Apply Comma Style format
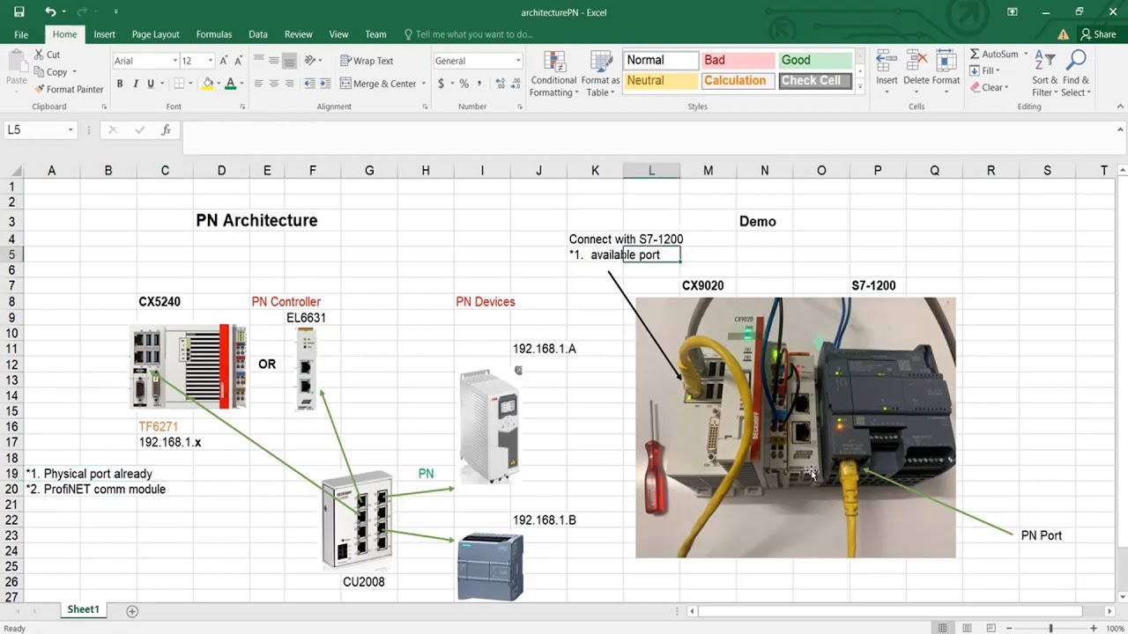 (479, 84)
